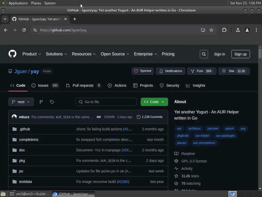Open the Pull requests tab

(x=83, y=85)
